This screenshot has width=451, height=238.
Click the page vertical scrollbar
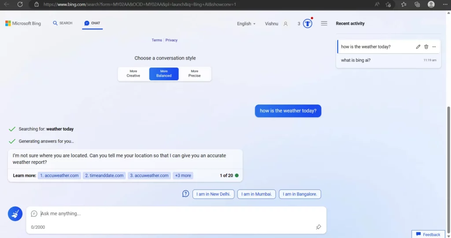pyautogui.click(x=448, y=170)
